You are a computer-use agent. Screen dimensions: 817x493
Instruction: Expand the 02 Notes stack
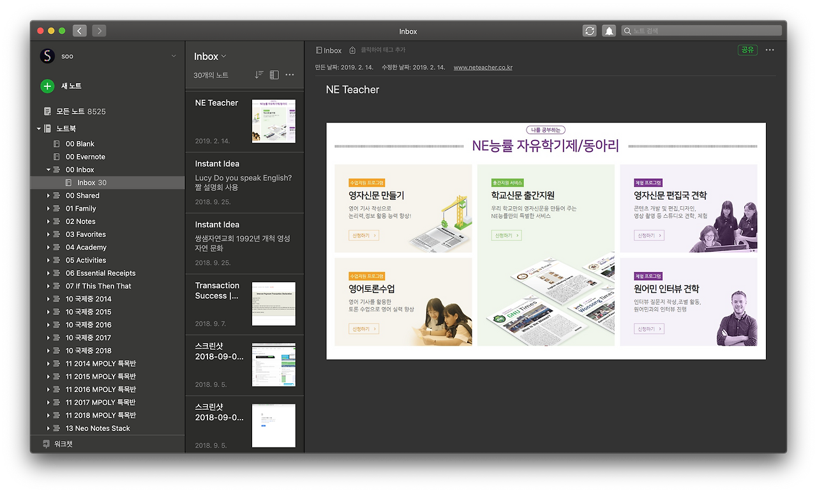[x=49, y=222]
